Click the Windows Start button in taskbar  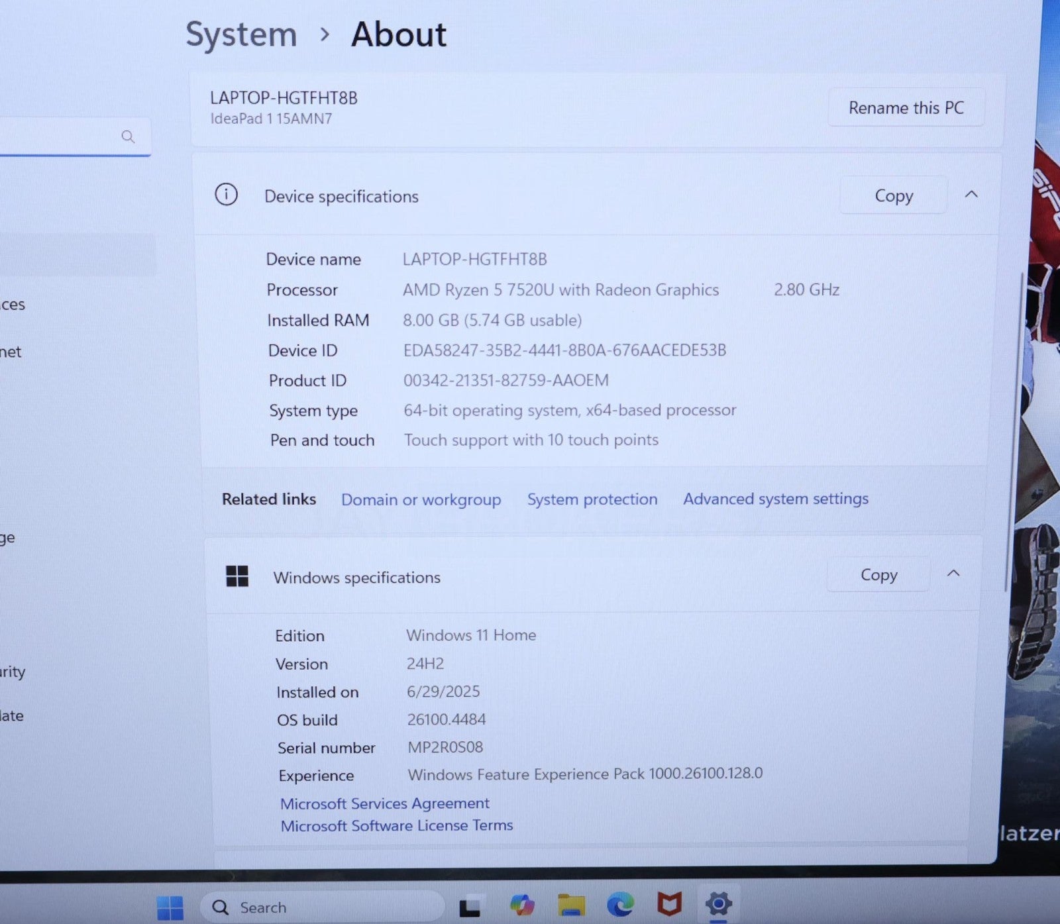click(170, 907)
